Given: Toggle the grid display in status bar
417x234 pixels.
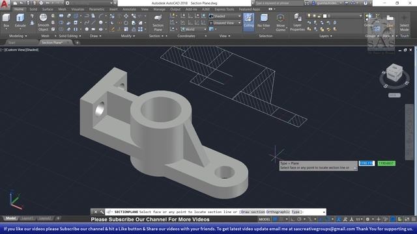Looking at the screenshot, I should coord(275,220).
